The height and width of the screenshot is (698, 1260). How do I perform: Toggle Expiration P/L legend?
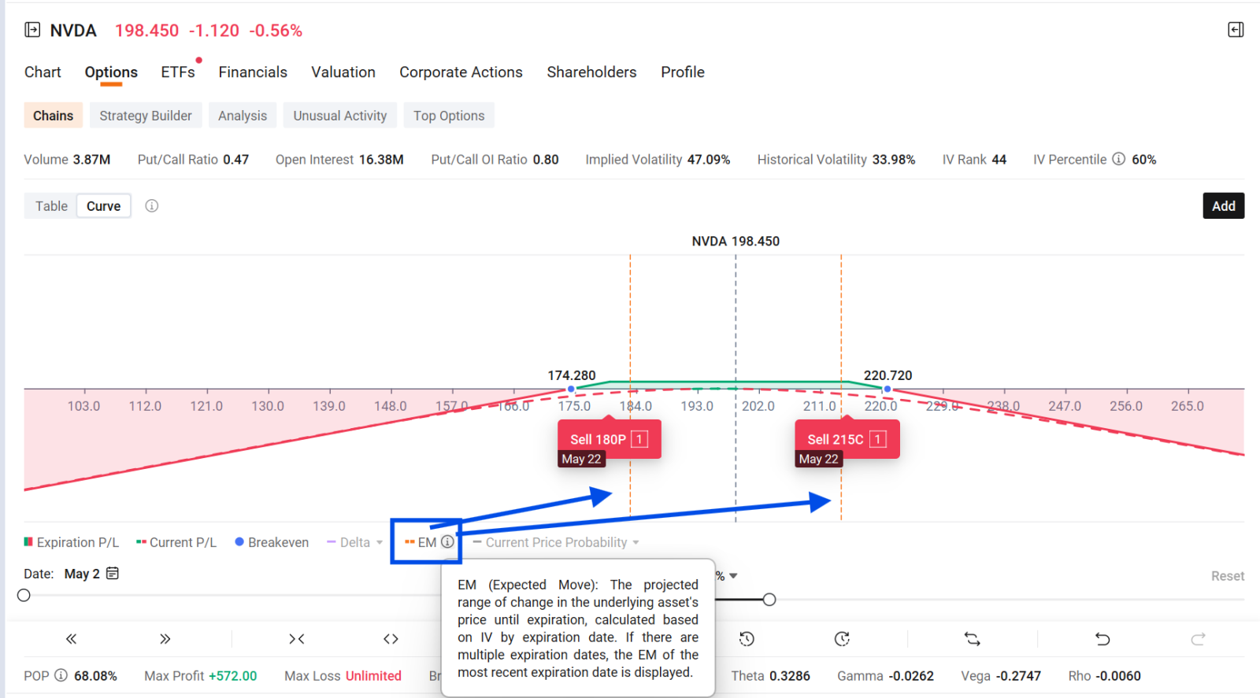coord(72,542)
